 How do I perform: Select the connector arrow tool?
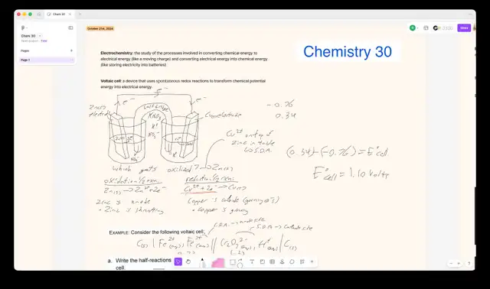(x=240, y=260)
